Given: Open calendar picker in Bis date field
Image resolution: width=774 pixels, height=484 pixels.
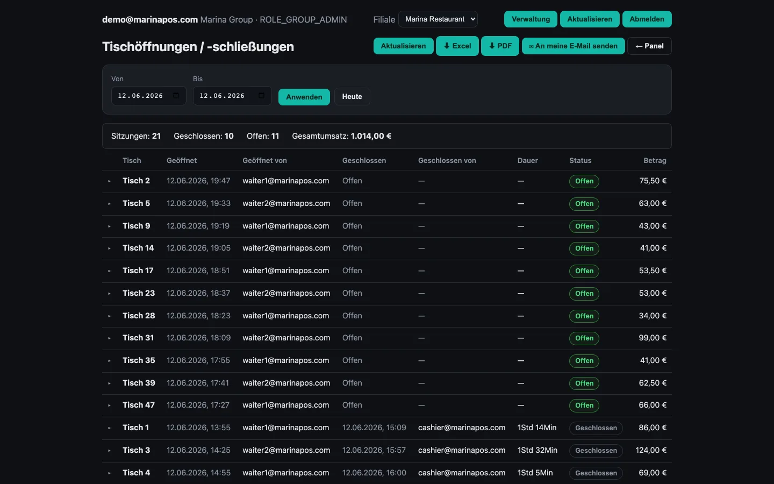Looking at the screenshot, I should 262,96.
